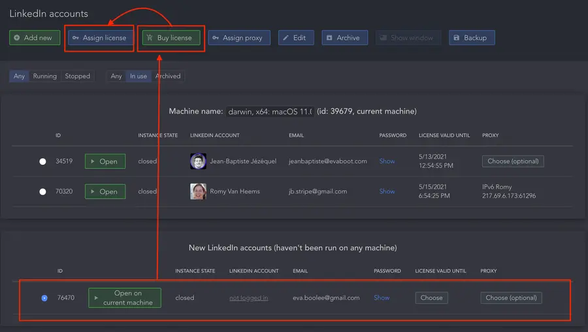Click email eva.boolee@gmail.com
Image resolution: width=588 pixels, height=332 pixels.
326,298
